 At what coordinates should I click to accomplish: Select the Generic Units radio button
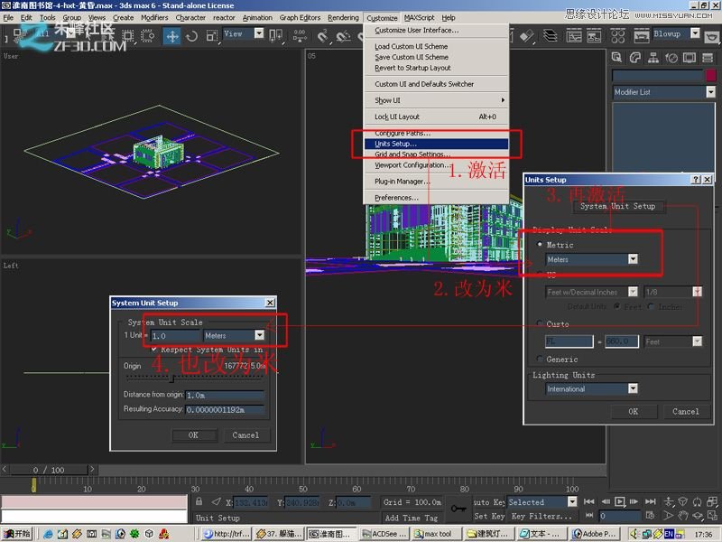click(x=538, y=360)
